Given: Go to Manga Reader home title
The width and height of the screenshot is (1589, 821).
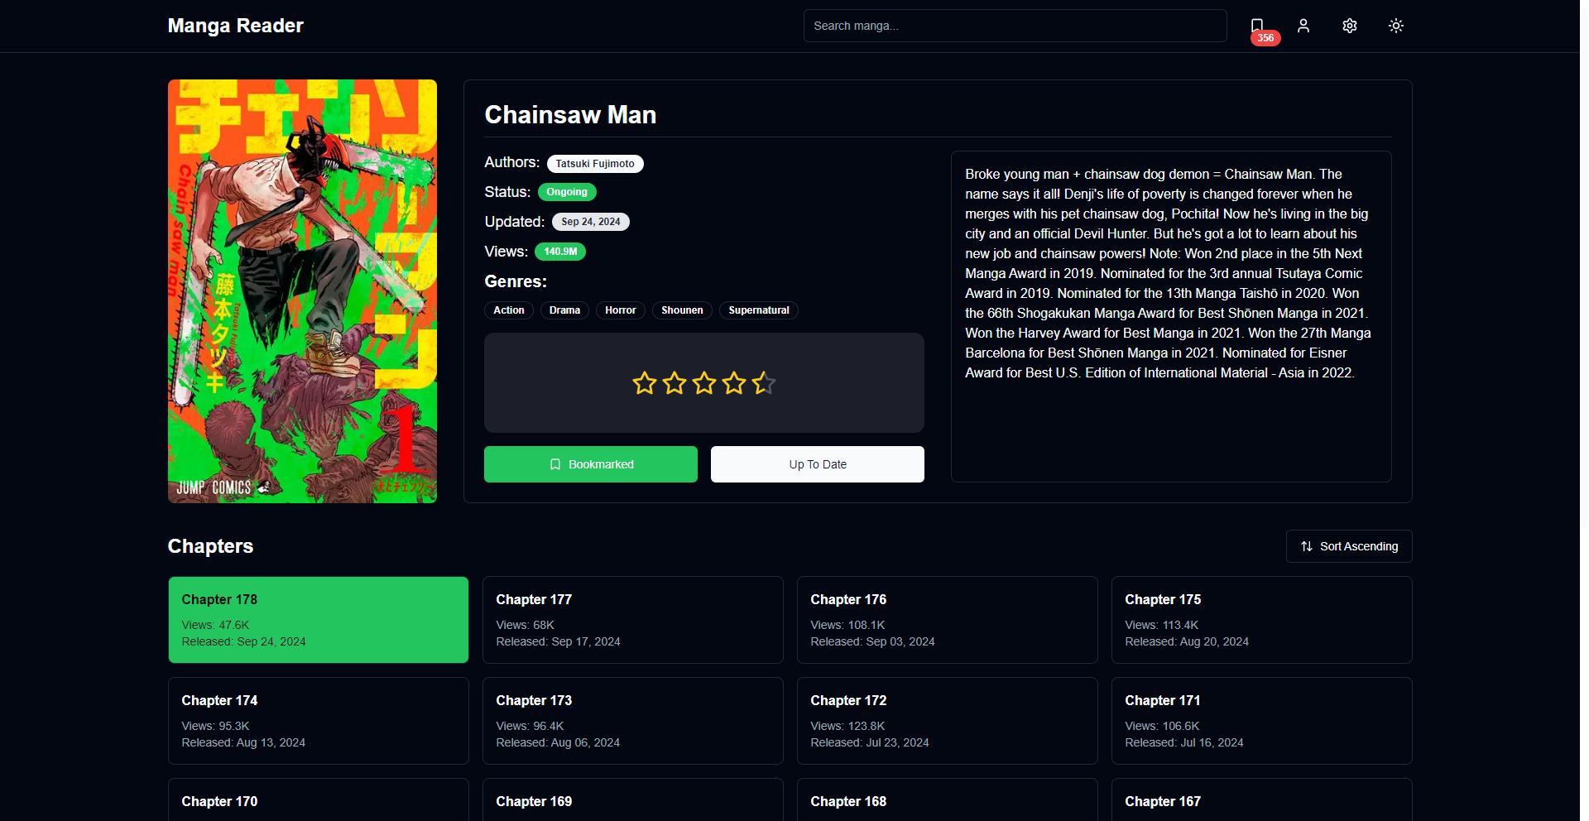Looking at the screenshot, I should 235,26.
